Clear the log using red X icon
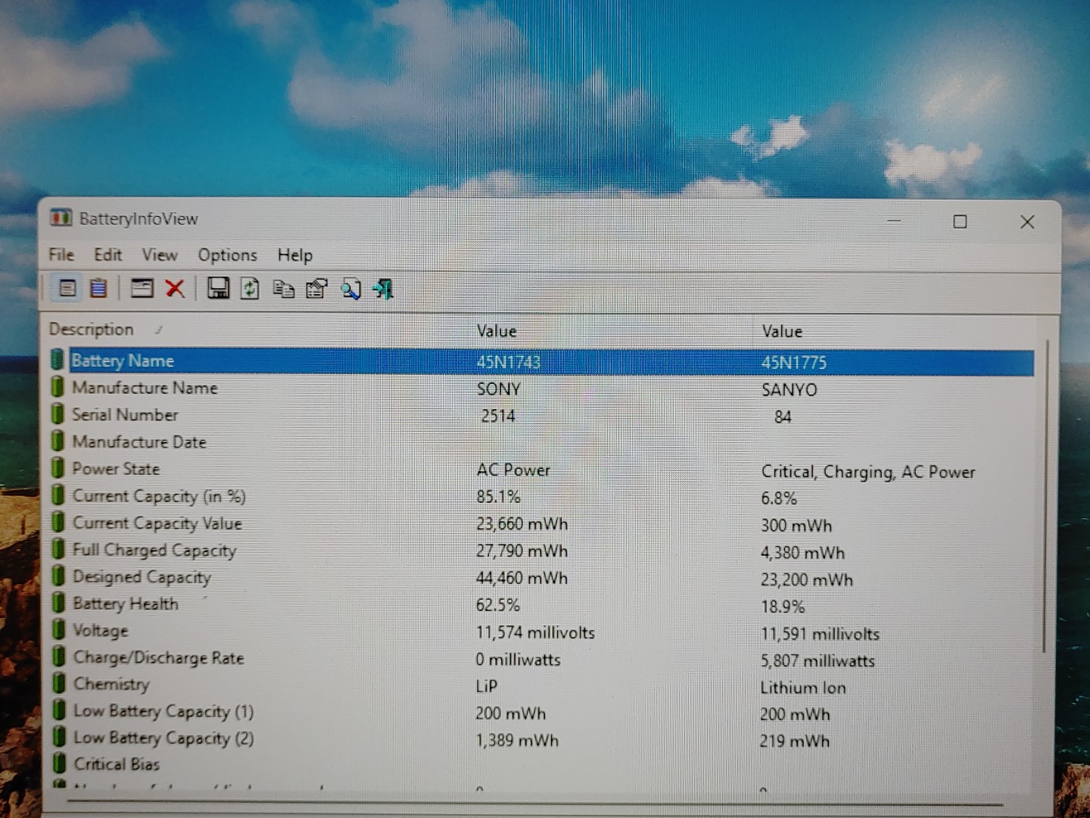This screenshot has height=818, width=1090. click(175, 289)
